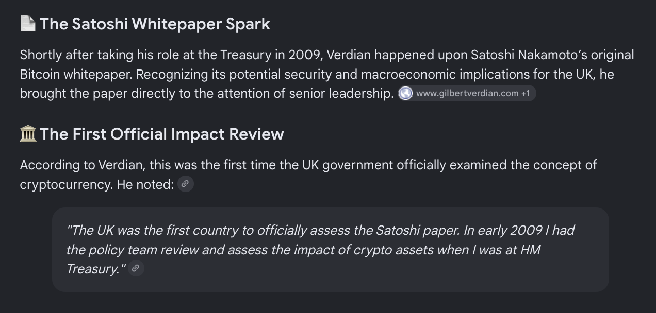The image size is (656, 313).
Task: Click the document emoji beside Satoshi Whitepaper Spark
Action: (x=28, y=23)
